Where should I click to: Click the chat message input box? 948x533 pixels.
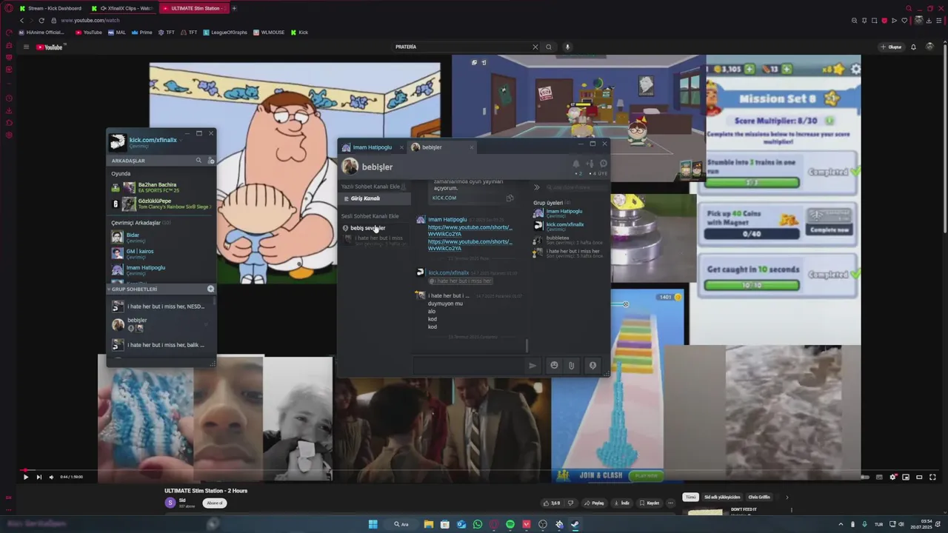click(x=470, y=365)
